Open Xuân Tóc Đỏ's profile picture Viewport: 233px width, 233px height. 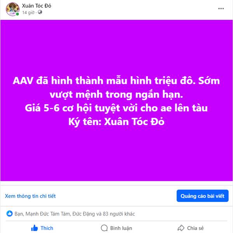pos(12,9)
